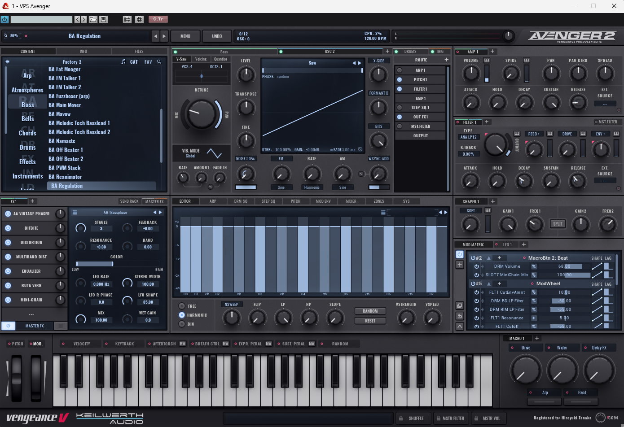This screenshot has height=427, width=624.
Task: Click RESET in the harmonic editor
Action: (x=370, y=321)
